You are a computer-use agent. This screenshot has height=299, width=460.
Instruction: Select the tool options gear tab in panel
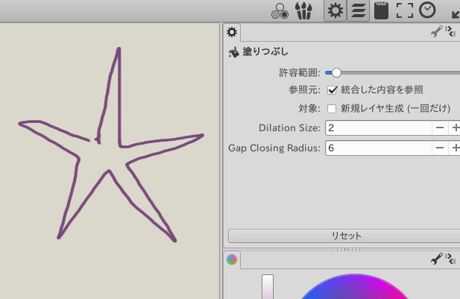click(232, 32)
